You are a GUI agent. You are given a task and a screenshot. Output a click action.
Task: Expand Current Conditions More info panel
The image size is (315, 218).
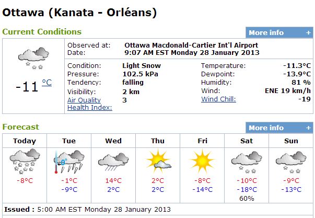pos(279,32)
